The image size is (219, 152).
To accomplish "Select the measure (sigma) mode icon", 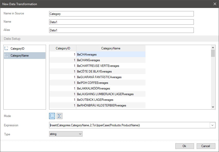I will [59, 116].
